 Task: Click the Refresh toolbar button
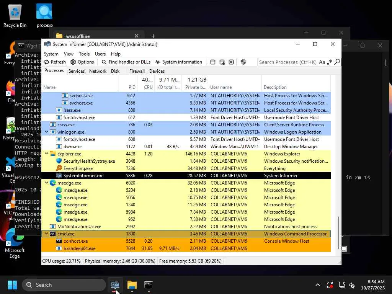tap(55, 62)
